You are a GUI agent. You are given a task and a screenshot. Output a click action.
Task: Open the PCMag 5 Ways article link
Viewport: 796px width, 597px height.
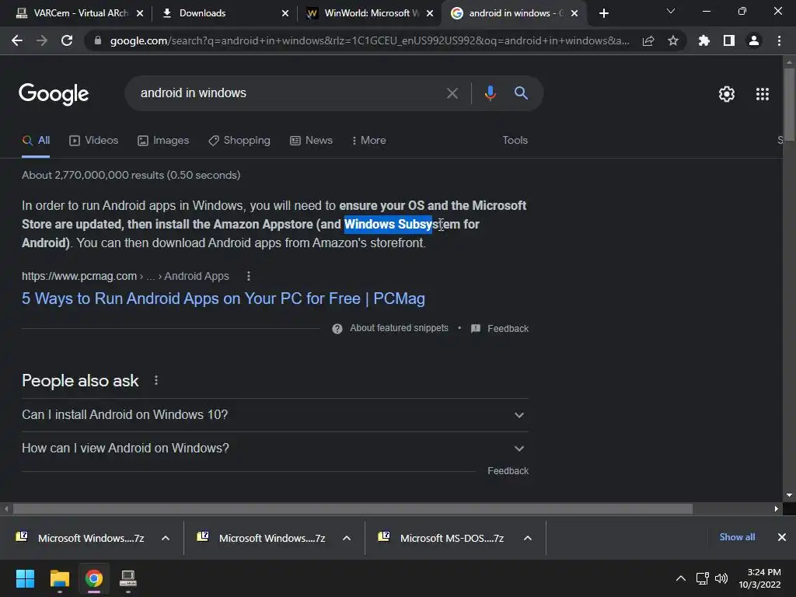pyautogui.click(x=223, y=298)
